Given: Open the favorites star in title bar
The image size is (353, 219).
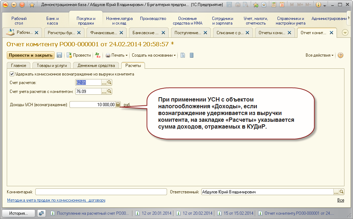Looking at the screenshot, I should 32,5.
